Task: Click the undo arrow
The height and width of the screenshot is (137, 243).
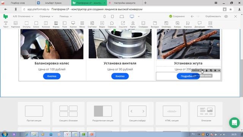Action: (193, 16)
